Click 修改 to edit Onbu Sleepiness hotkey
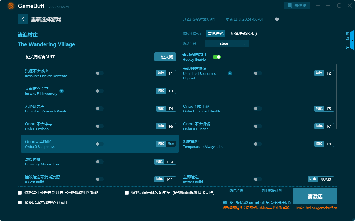 171,144
